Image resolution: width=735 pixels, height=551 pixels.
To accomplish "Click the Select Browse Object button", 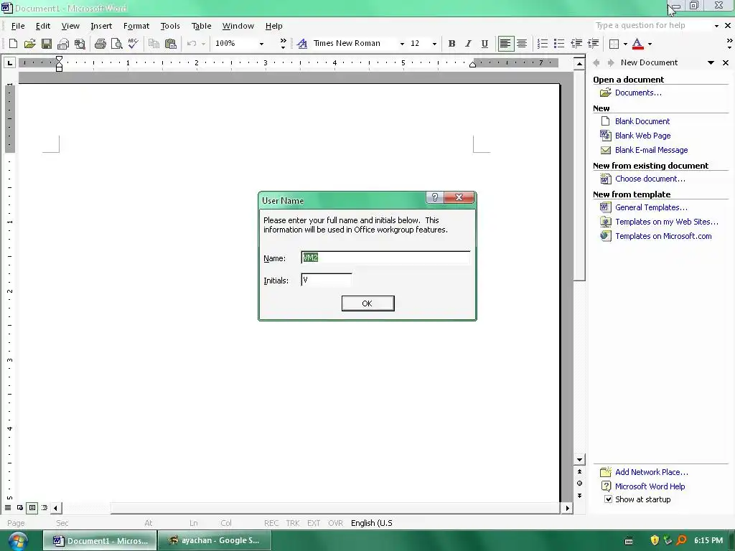I will pyautogui.click(x=579, y=483).
